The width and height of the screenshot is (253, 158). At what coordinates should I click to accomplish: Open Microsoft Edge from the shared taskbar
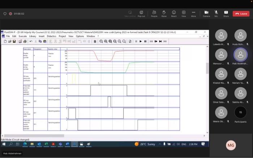click(25, 144)
